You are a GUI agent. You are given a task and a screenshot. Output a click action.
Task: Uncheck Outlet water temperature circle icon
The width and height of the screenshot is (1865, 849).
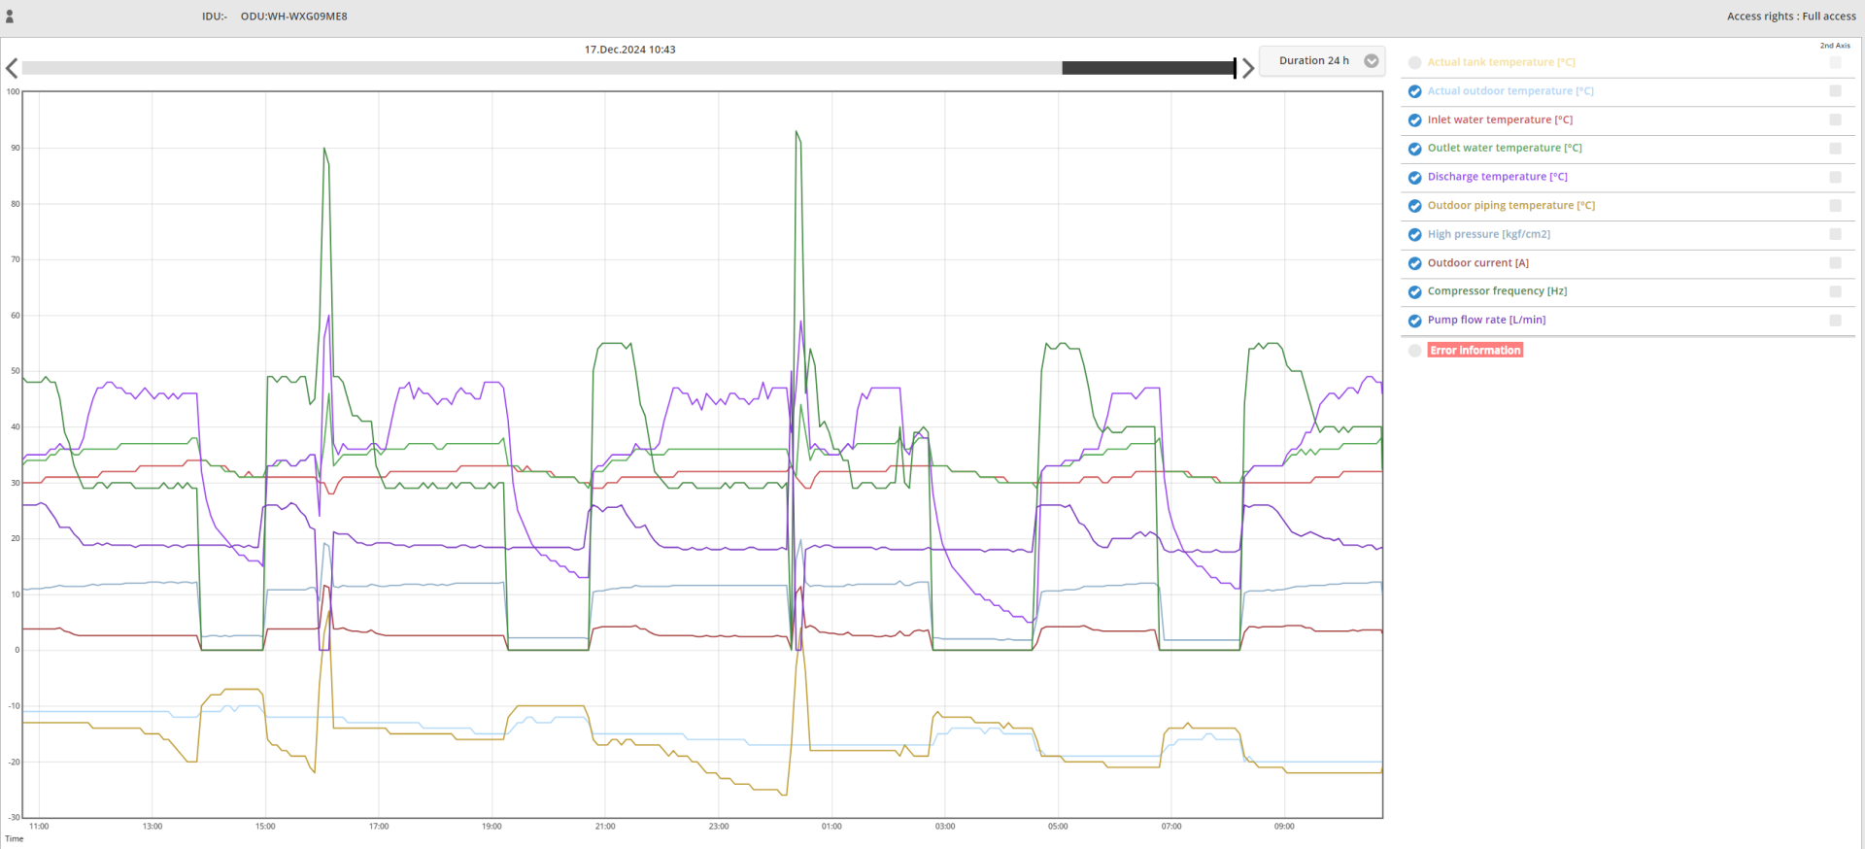(1414, 149)
